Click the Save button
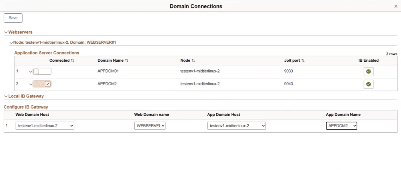Screen dimensions: 401x170 point(13,17)
